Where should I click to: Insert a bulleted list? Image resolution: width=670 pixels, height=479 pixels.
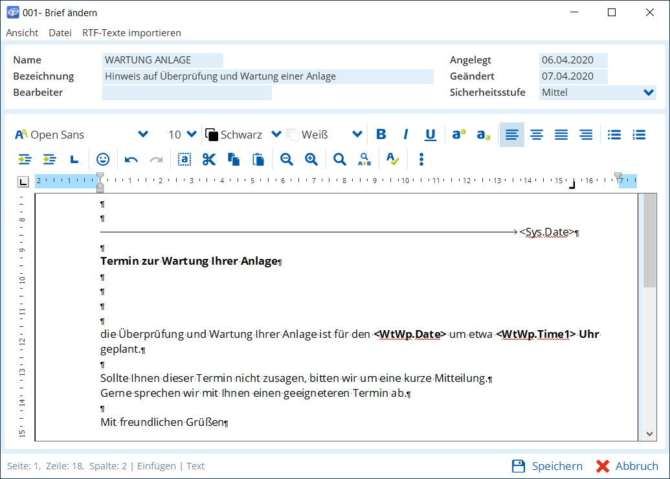[614, 135]
